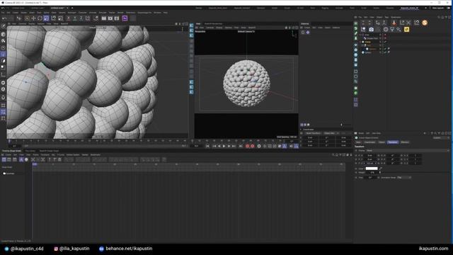Click the orange sphere icon in object palette
Viewport: 453px width, 255px height.
click(x=425, y=23)
